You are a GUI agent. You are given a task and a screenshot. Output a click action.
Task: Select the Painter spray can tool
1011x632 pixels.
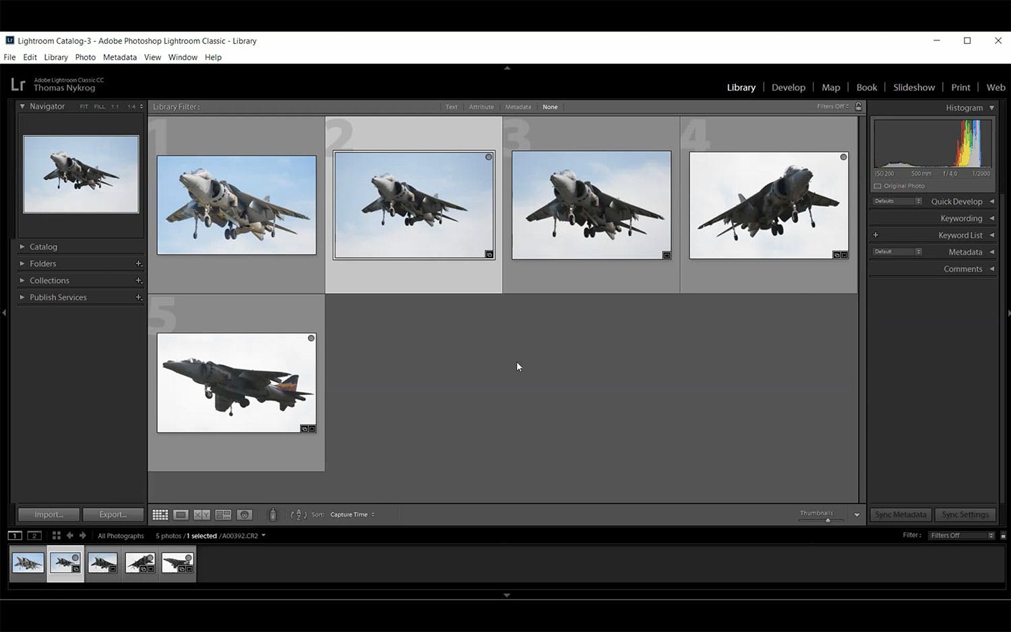click(x=273, y=515)
